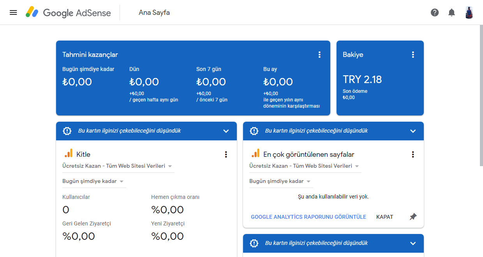Click the Hemen çıkma oranı label
The width and height of the screenshot is (483, 257).
click(x=175, y=197)
